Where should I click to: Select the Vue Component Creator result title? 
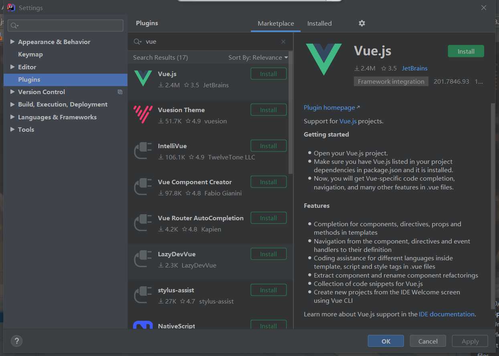point(195,182)
